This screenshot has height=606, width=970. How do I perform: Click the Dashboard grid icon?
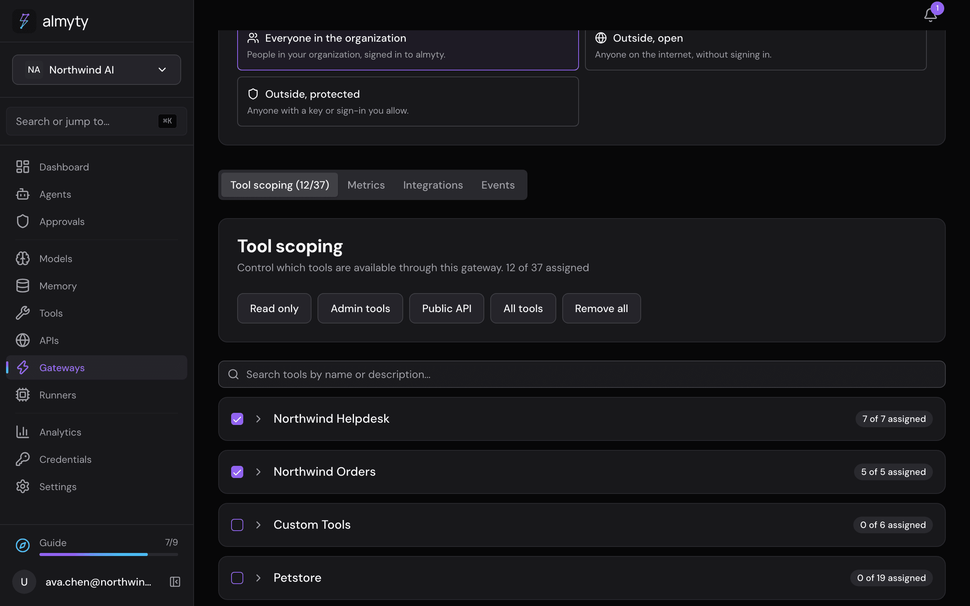pyautogui.click(x=22, y=167)
